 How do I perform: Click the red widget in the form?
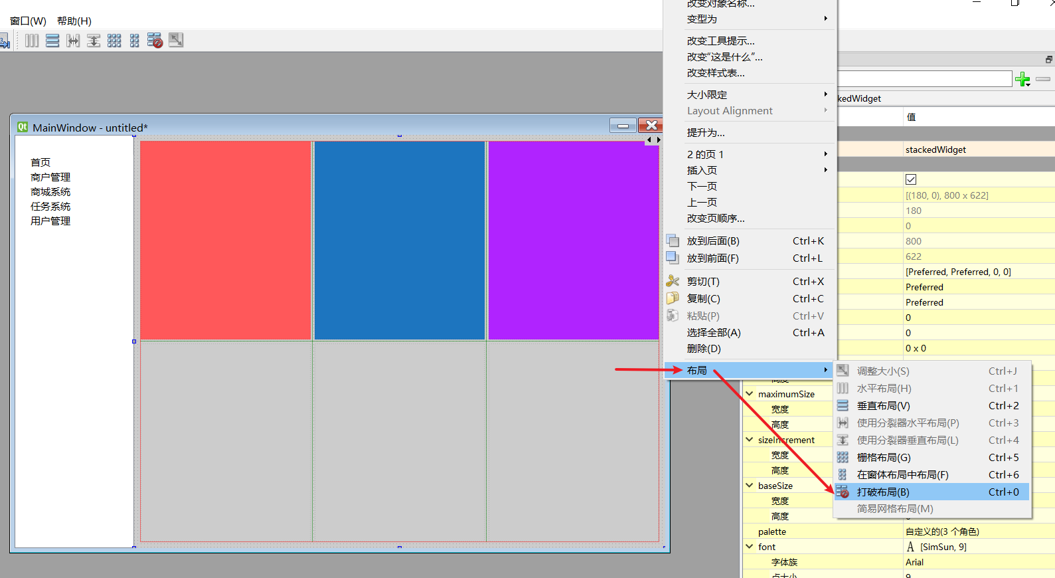(x=226, y=241)
